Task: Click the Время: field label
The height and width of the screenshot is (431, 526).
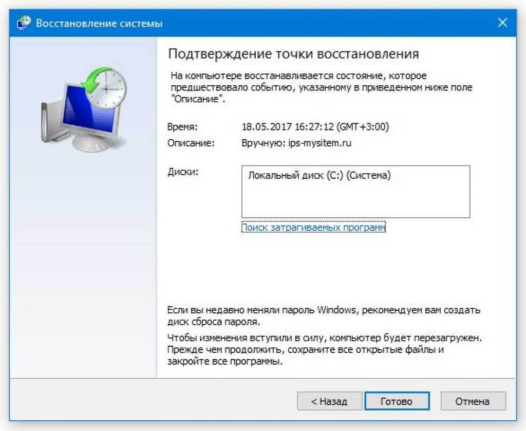Action: point(182,127)
